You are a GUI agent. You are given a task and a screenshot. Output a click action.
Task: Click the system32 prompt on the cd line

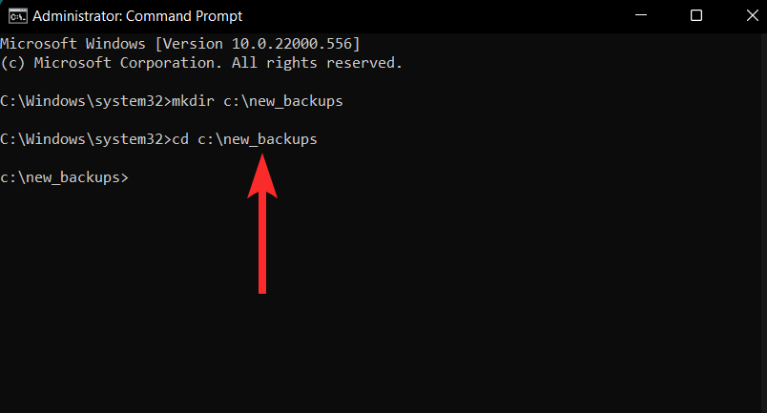coord(85,139)
